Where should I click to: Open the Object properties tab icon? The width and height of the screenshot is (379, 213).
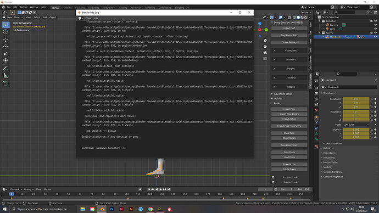point(316,117)
